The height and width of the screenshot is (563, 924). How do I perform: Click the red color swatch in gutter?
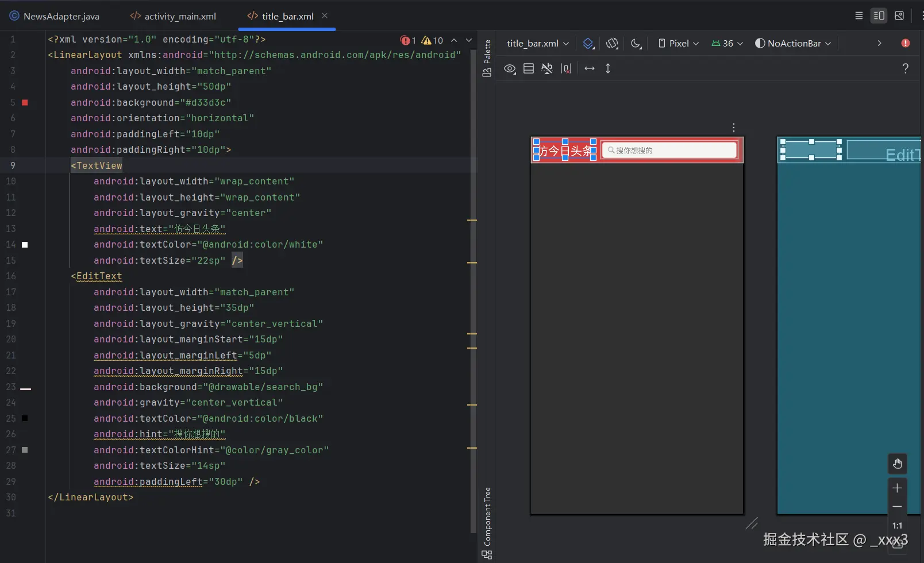point(25,102)
